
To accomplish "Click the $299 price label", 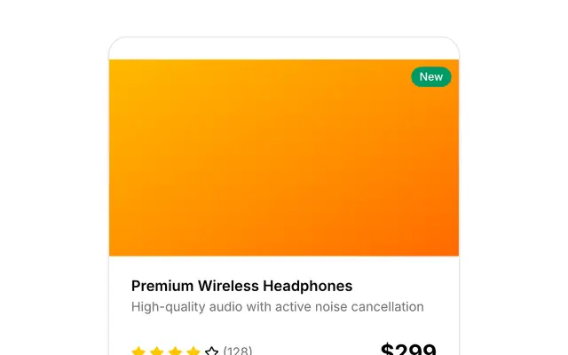I will pyautogui.click(x=408, y=349).
